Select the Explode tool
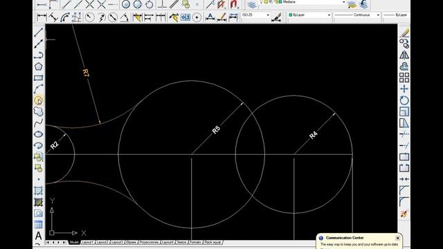The image size is (443, 249). (x=404, y=214)
